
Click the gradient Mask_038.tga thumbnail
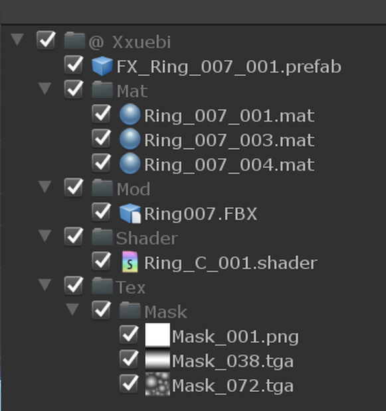[x=157, y=359]
